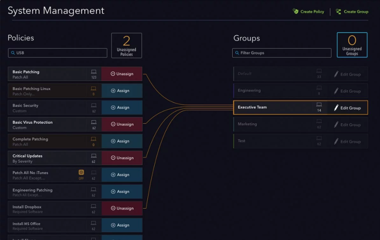Screen dimensions: 380x240
Task: Assign the Engineering Patching policy
Action: click(122, 192)
